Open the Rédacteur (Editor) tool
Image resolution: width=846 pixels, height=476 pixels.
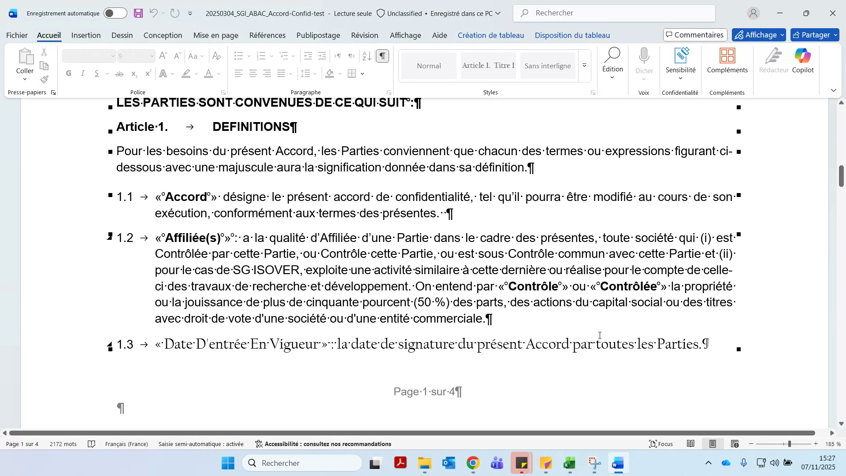pos(774,59)
